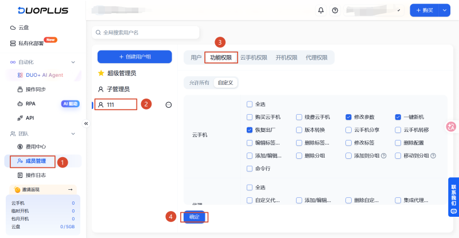Screen dimensions: 459x238
Task: Check 全选 in the 云手机 section
Action: [250, 104]
